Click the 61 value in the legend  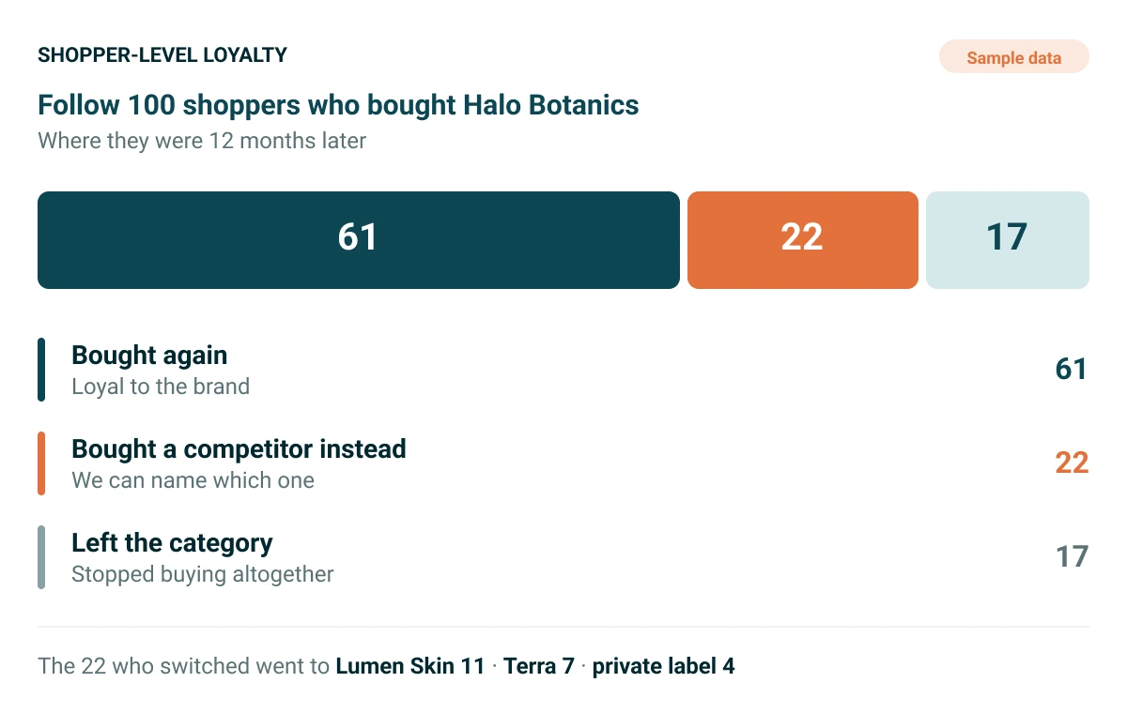click(1072, 370)
